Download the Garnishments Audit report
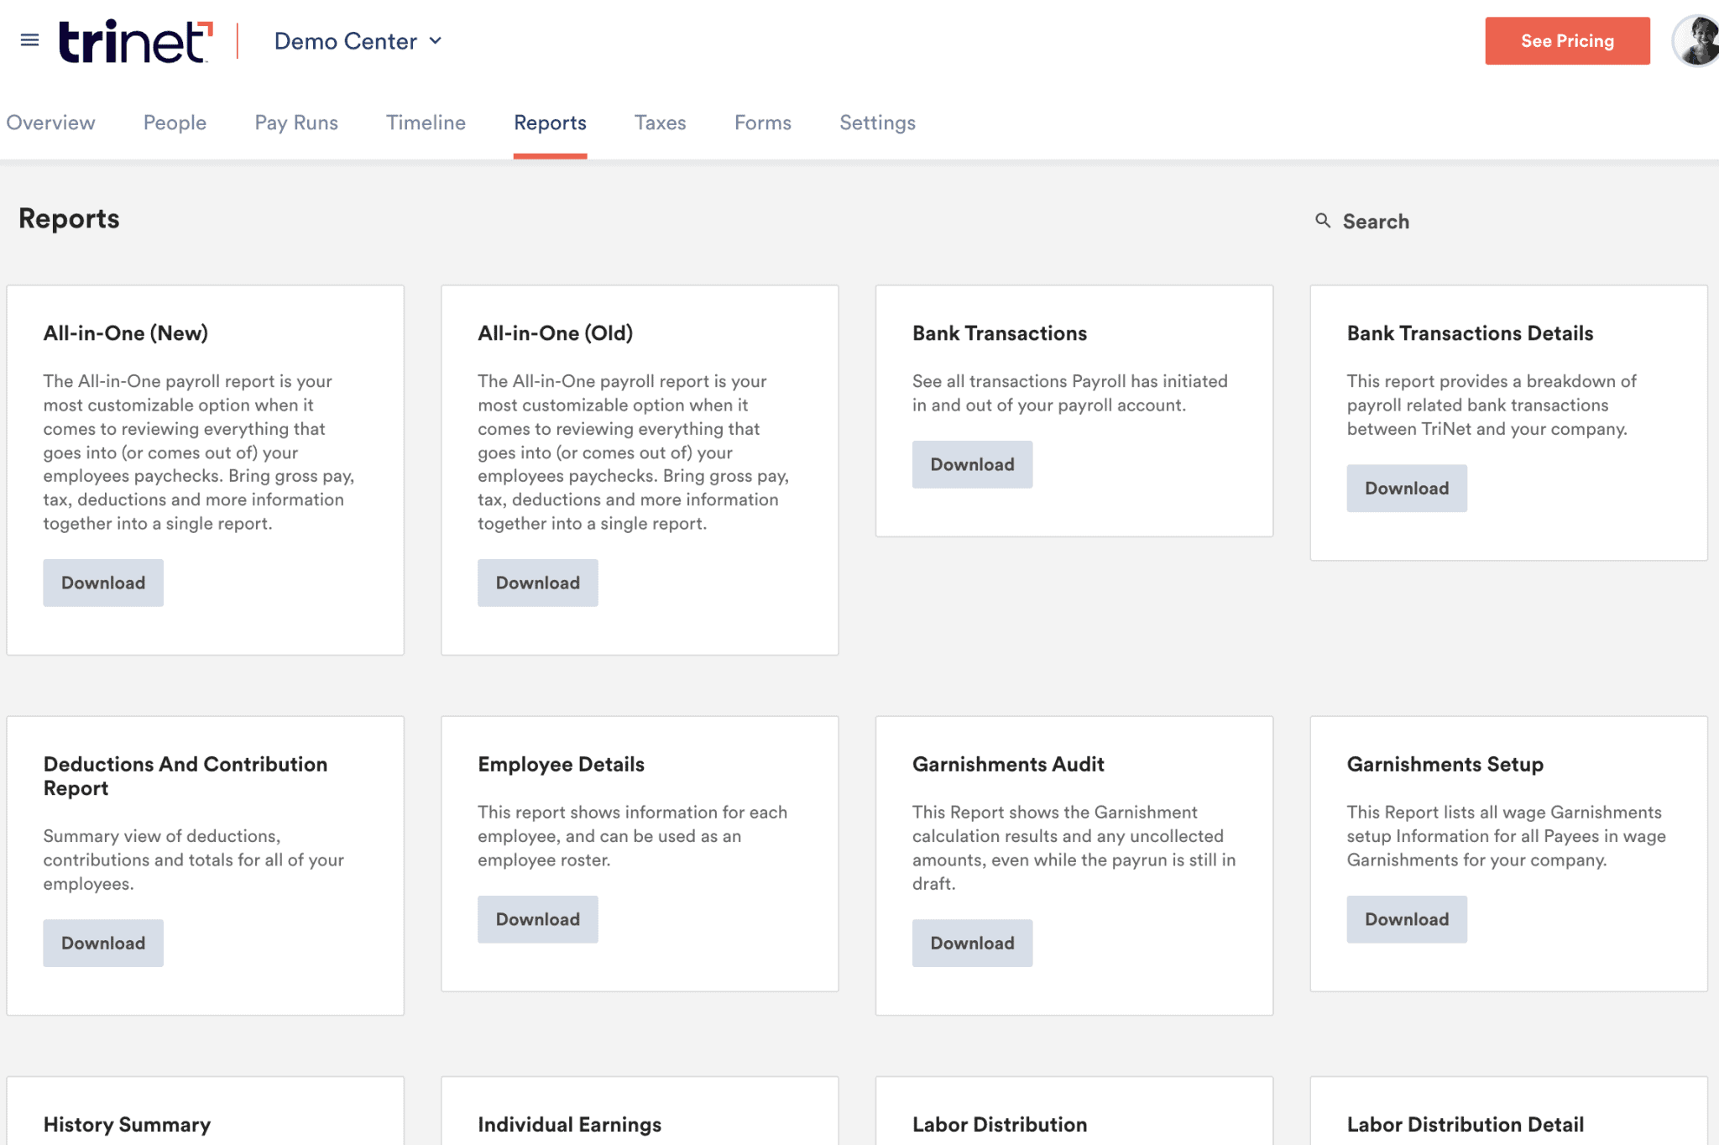Screen dimensions: 1719x1145 [972, 943]
